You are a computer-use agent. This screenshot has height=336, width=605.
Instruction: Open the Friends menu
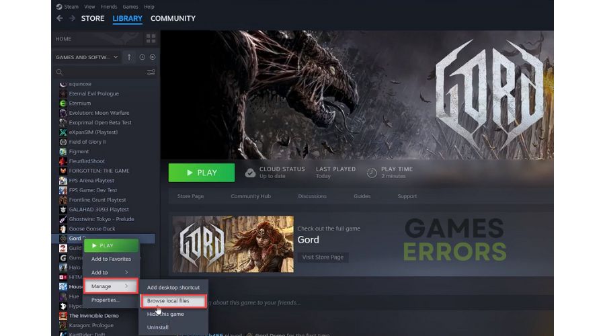pos(109,7)
